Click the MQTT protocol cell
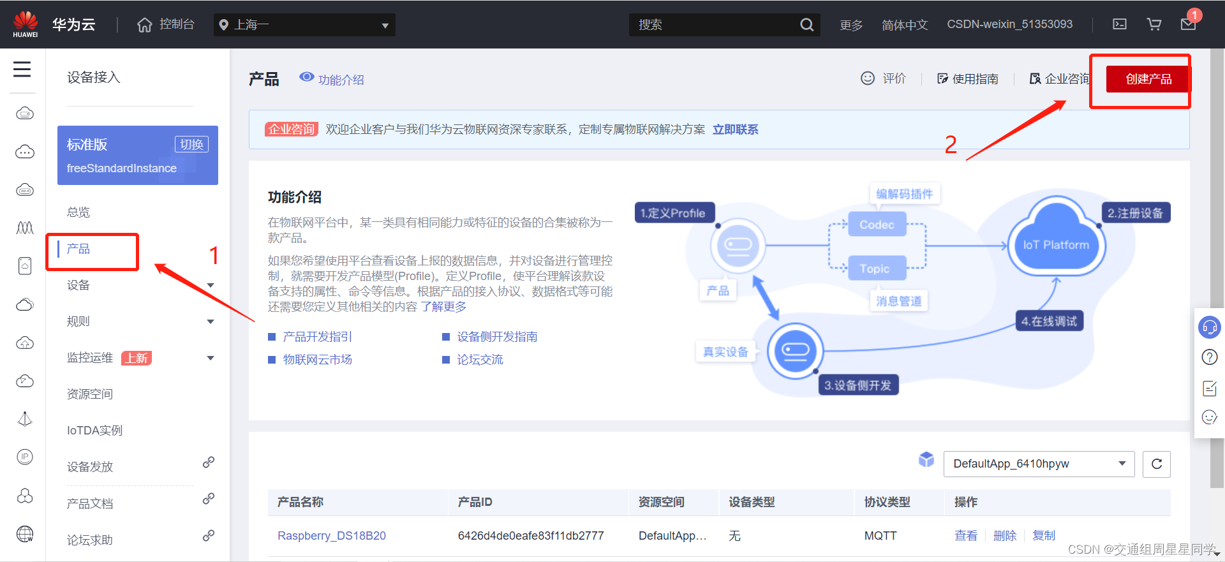Image resolution: width=1225 pixels, height=562 pixels. pyautogui.click(x=880, y=536)
